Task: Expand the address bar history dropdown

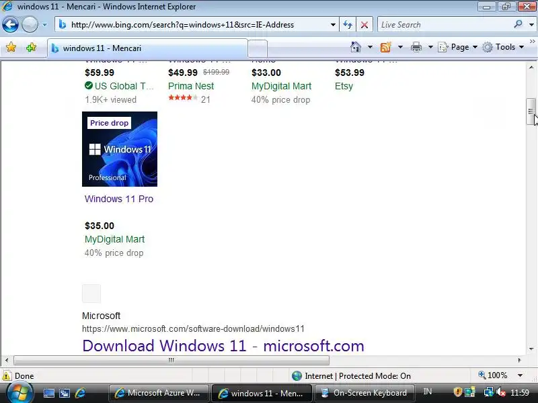Action: point(333,25)
